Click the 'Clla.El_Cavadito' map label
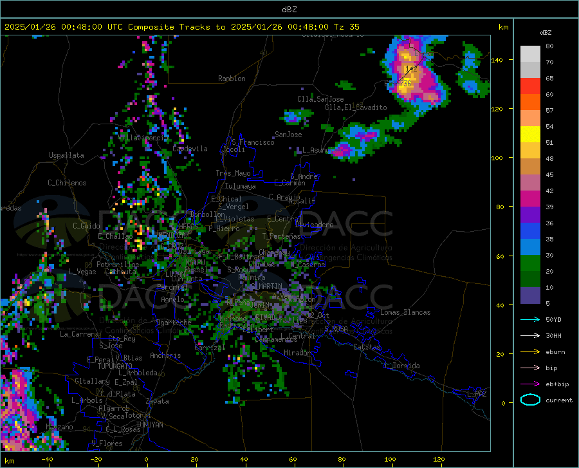The image size is (579, 468). pyautogui.click(x=356, y=108)
